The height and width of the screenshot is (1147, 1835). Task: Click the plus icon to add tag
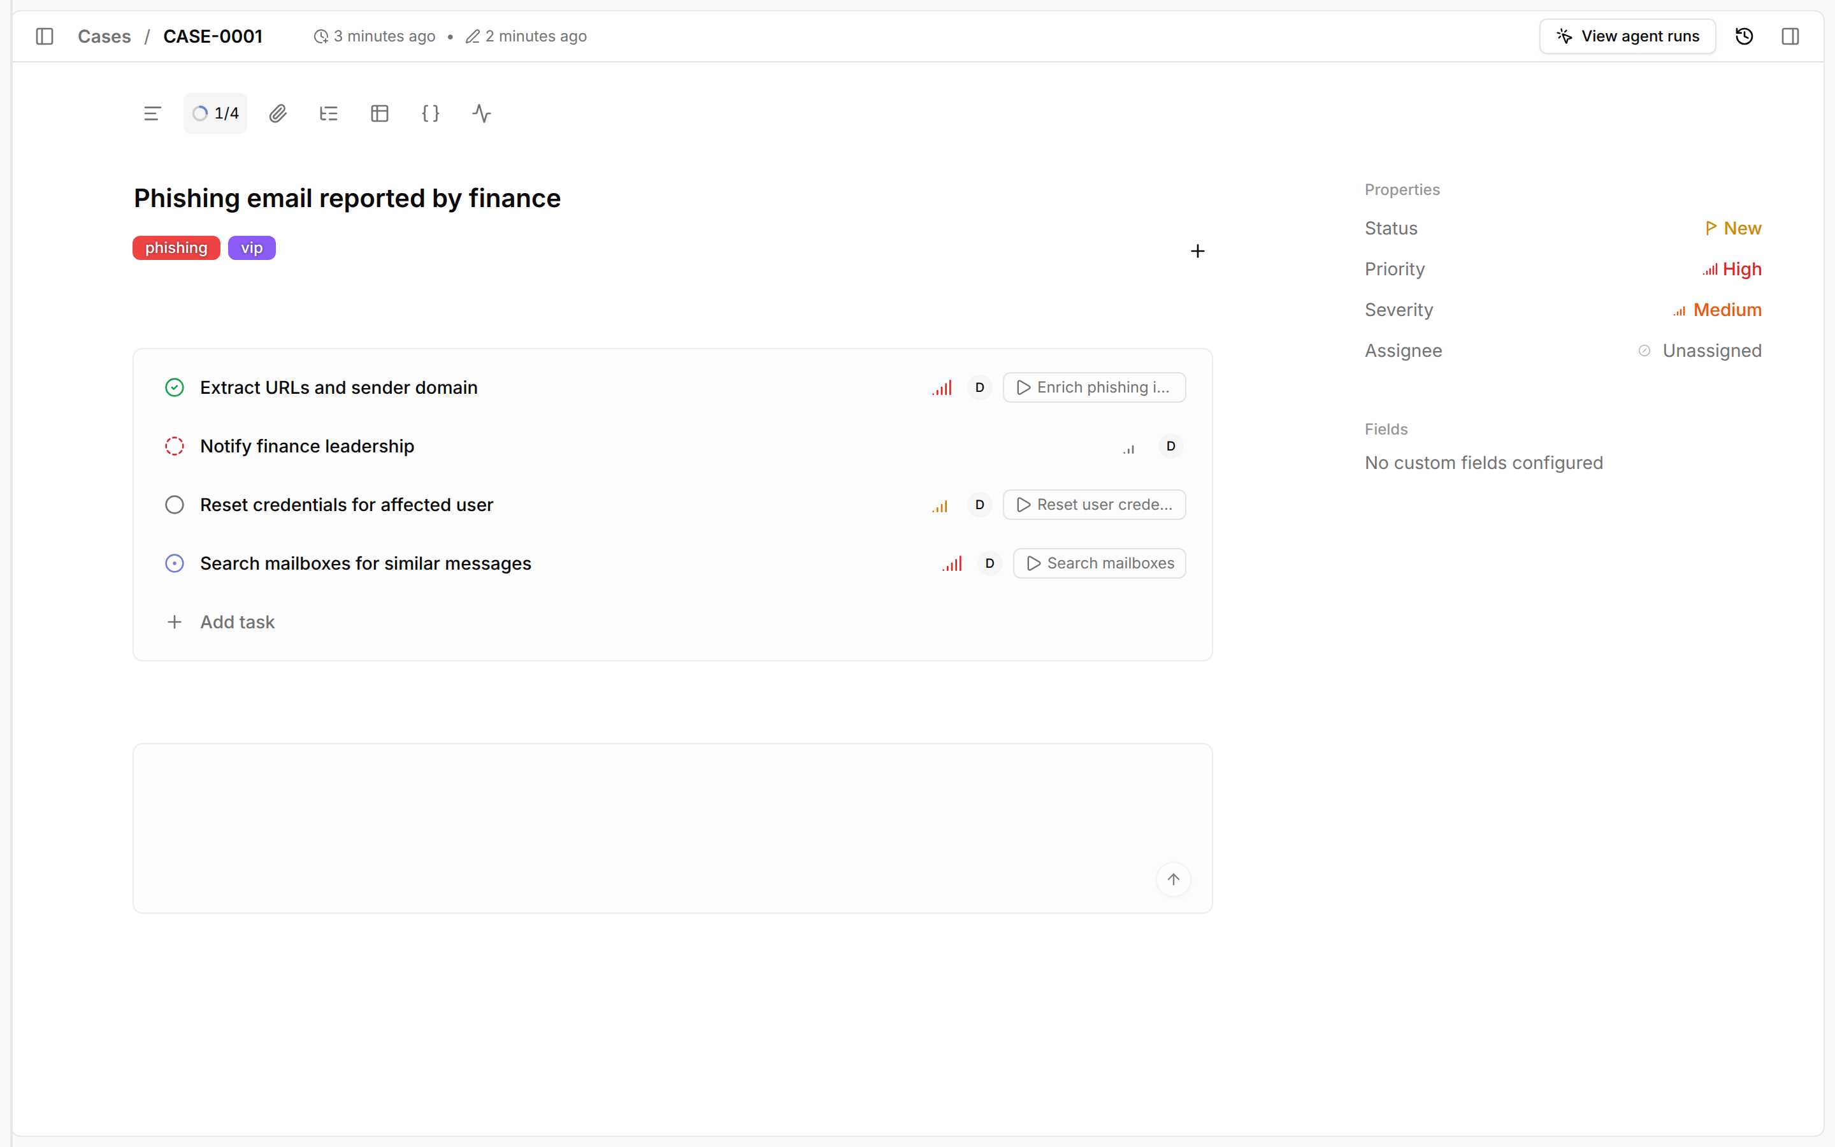click(1197, 251)
